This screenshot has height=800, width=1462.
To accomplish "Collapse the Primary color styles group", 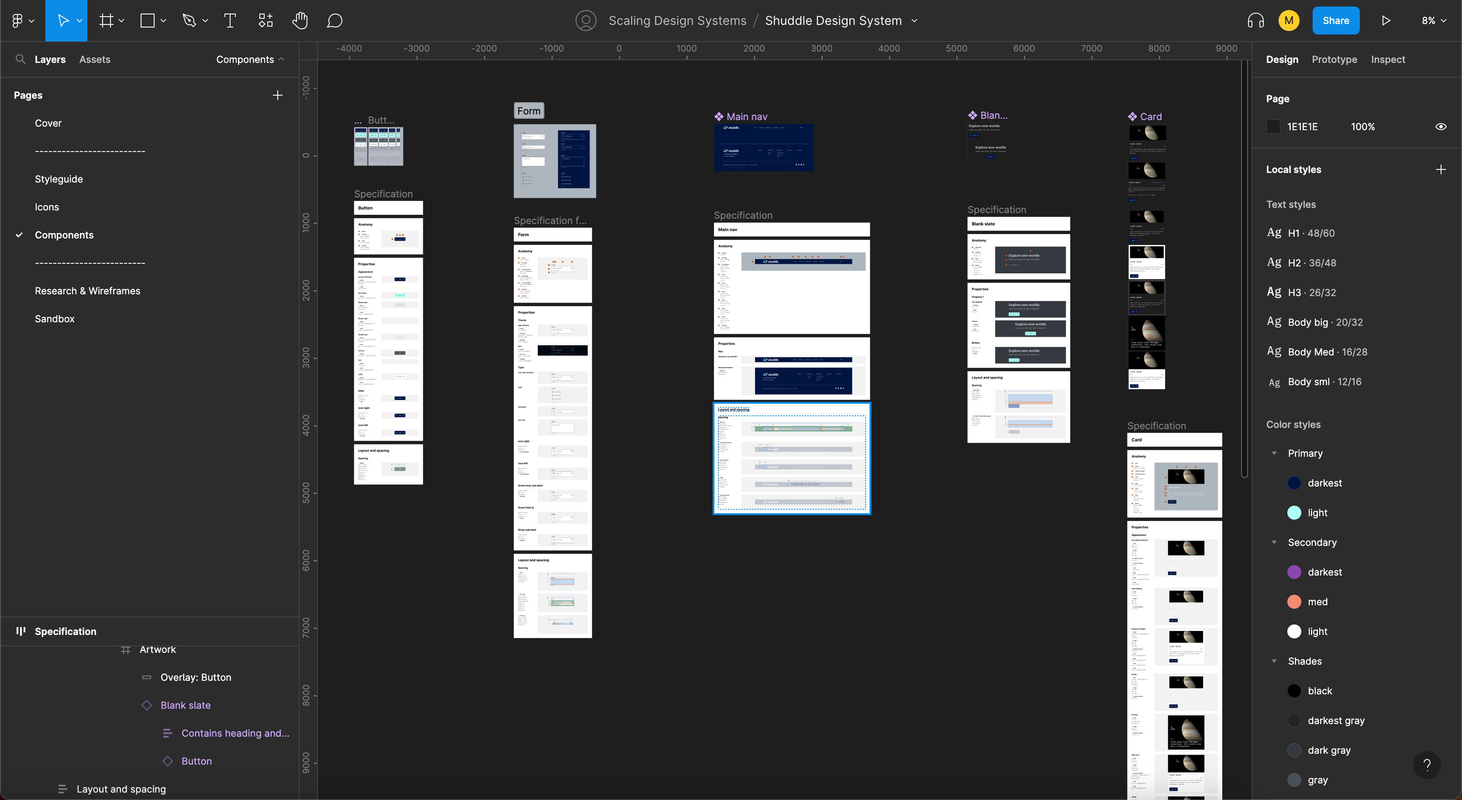I will [x=1274, y=453].
